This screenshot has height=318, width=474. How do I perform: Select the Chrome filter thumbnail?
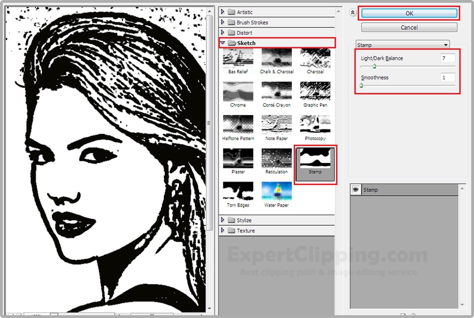pos(238,91)
